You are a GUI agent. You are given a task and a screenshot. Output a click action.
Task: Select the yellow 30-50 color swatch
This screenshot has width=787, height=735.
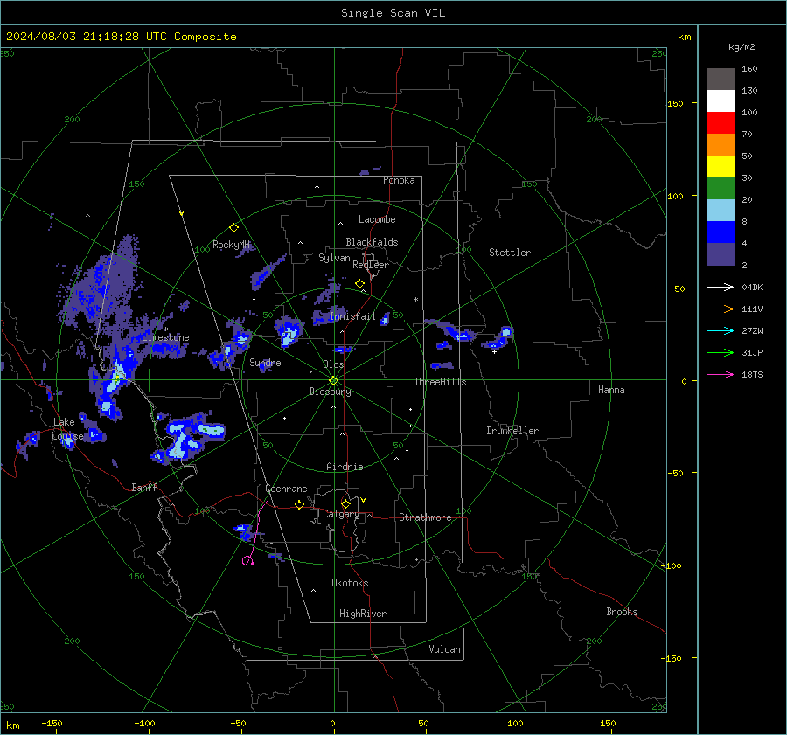(721, 167)
